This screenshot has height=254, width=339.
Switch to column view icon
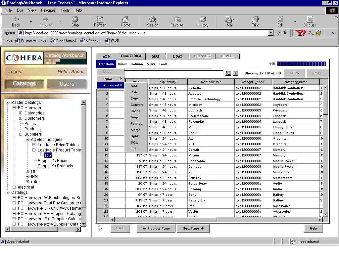236,73
